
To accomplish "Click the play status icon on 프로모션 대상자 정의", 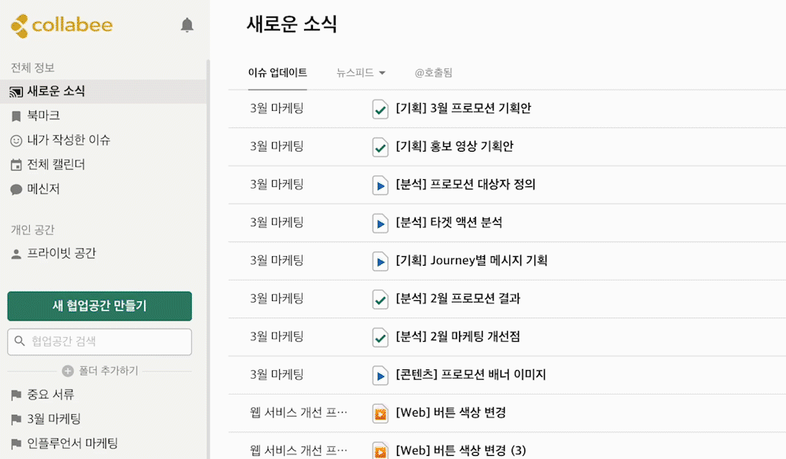I will click(x=380, y=185).
